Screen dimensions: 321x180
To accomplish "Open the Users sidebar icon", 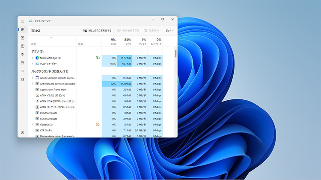I will (23, 63).
